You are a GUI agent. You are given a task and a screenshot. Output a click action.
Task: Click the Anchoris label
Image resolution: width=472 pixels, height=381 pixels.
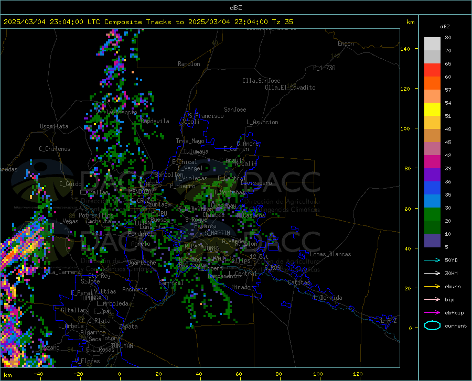[x=135, y=289]
